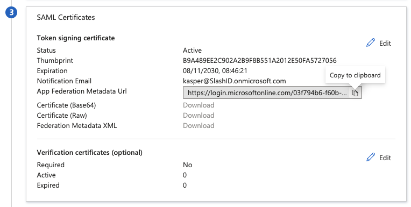This screenshot has height=207, width=411.
Task: Click the Notification Email label
Action: point(64,81)
